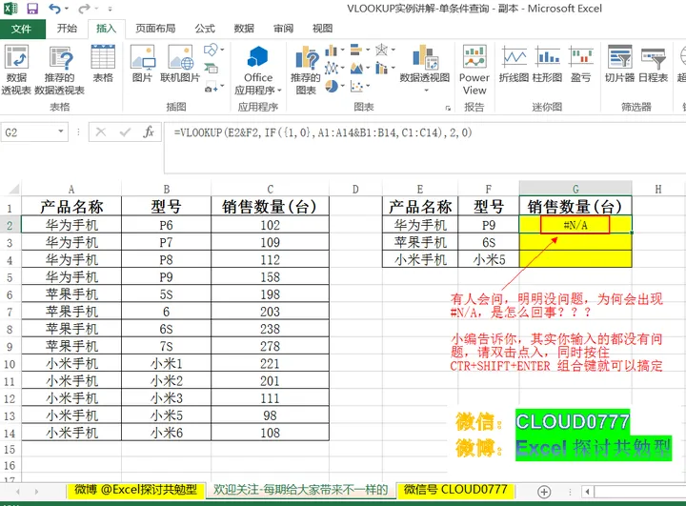Viewport: 686px width, 506px height.
Task: Launch Power View report
Action: [x=474, y=70]
